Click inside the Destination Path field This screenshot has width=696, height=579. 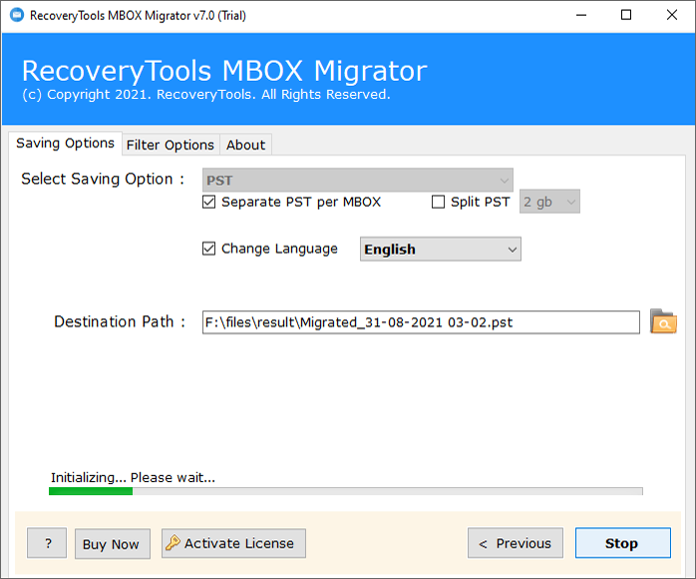(x=421, y=322)
